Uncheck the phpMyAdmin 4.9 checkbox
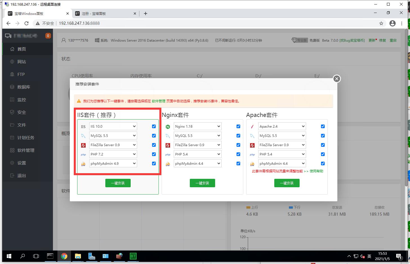 point(154,164)
